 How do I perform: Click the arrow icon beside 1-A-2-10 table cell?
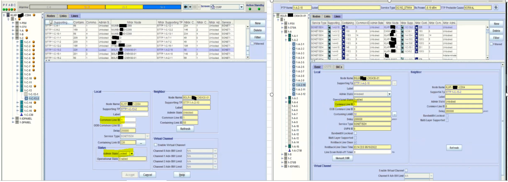[330, 28]
